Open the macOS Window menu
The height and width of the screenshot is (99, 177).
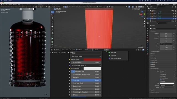coord(10,1)
